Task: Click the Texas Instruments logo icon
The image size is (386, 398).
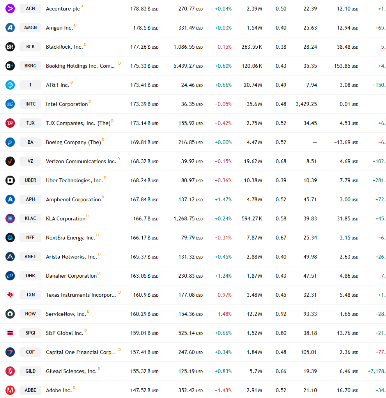Action: 10,295
